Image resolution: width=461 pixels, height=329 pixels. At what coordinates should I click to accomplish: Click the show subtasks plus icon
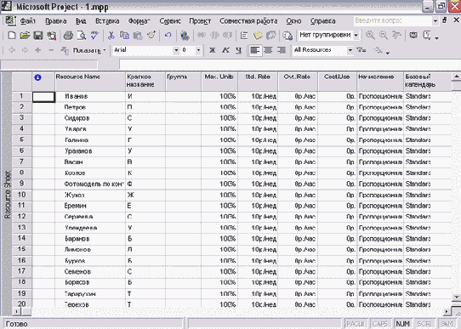[x=37, y=50]
